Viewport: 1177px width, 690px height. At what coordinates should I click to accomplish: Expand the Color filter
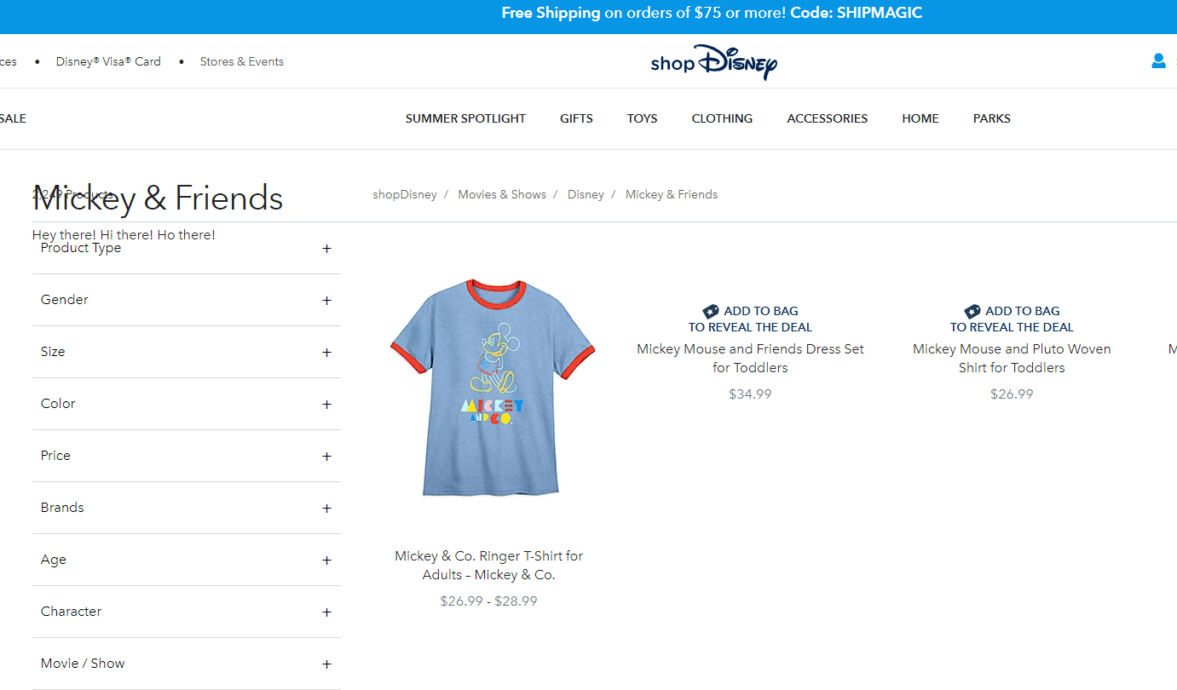coord(187,404)
